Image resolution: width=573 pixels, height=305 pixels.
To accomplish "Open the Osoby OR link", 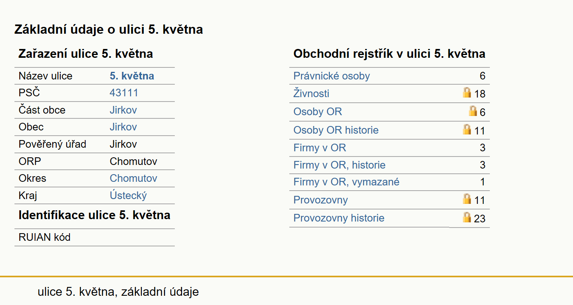I will click(x=317, y=112).
